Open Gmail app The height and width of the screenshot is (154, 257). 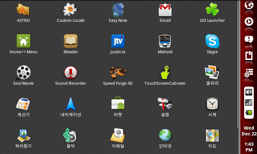165,10
